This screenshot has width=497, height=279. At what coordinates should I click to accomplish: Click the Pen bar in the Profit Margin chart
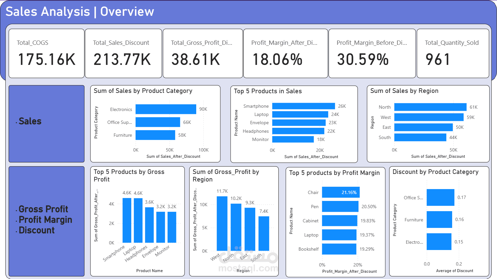340,207
